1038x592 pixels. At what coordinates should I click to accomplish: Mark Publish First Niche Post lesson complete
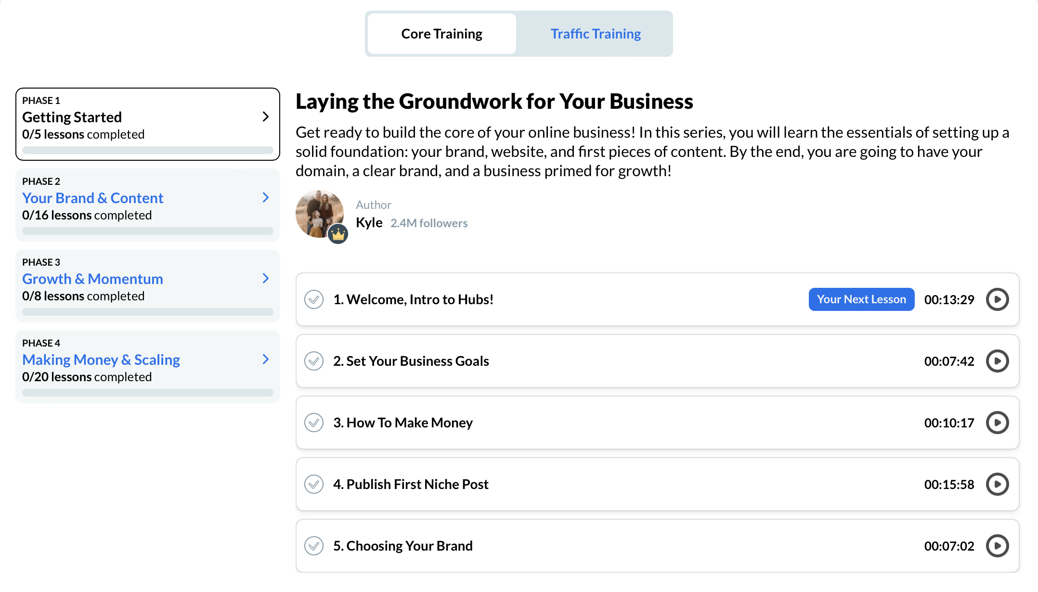314,484
